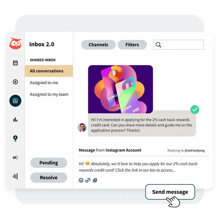This screenshot has height=219, width=219.
Task: Open the Channels filter dropdown
Action: click(98, 45)
